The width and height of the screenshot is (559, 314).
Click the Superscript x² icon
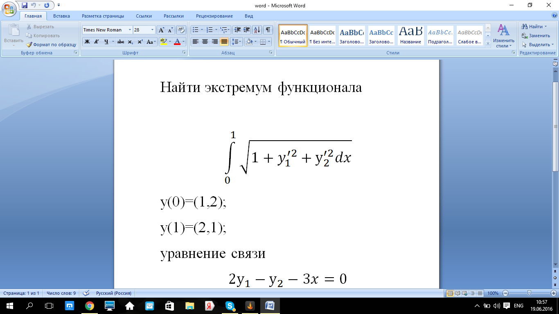click(140, 42)
